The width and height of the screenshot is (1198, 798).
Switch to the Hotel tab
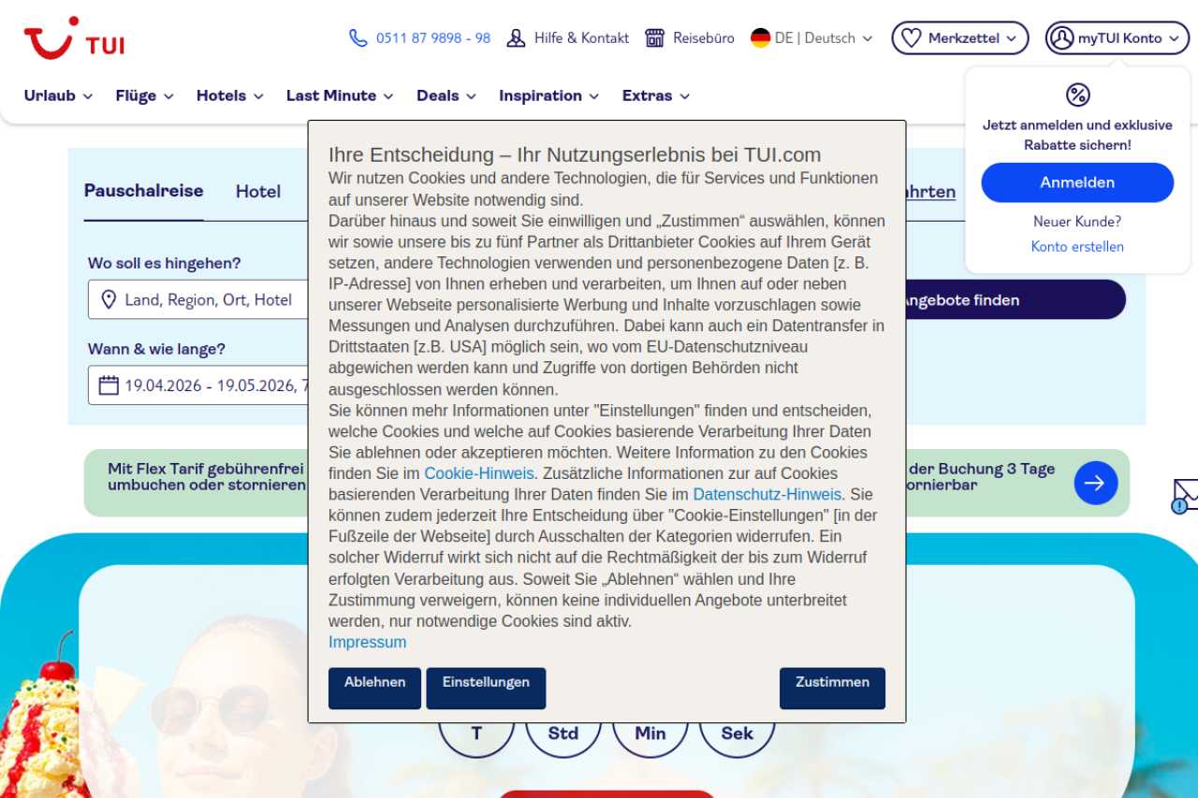click(x=258, y=192)
